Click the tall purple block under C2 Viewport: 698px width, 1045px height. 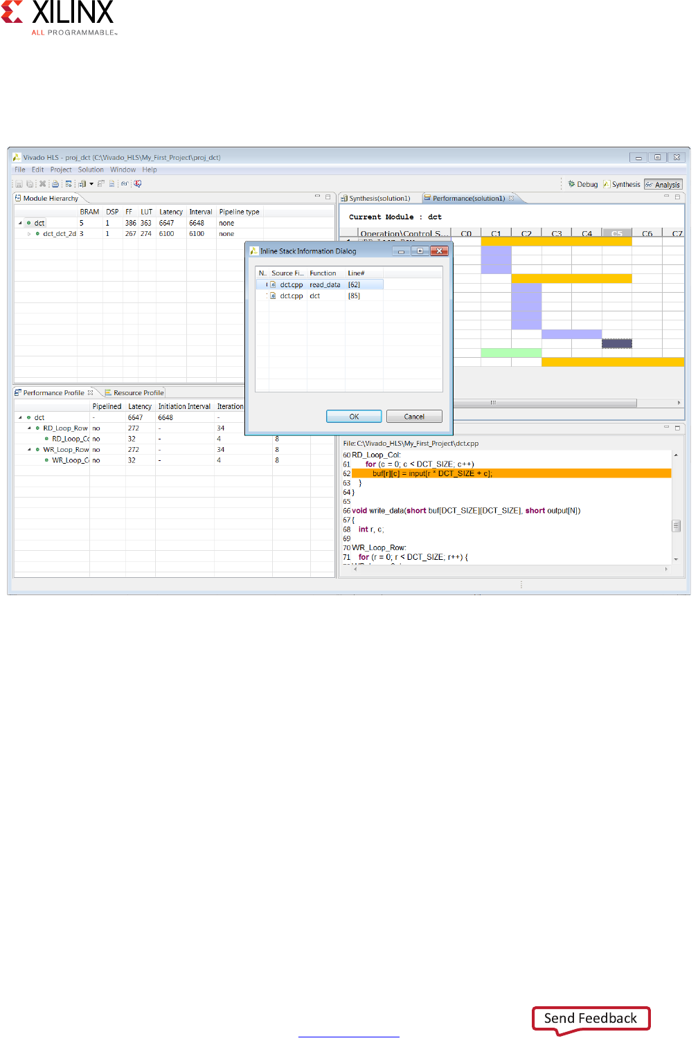pos(526,306)
